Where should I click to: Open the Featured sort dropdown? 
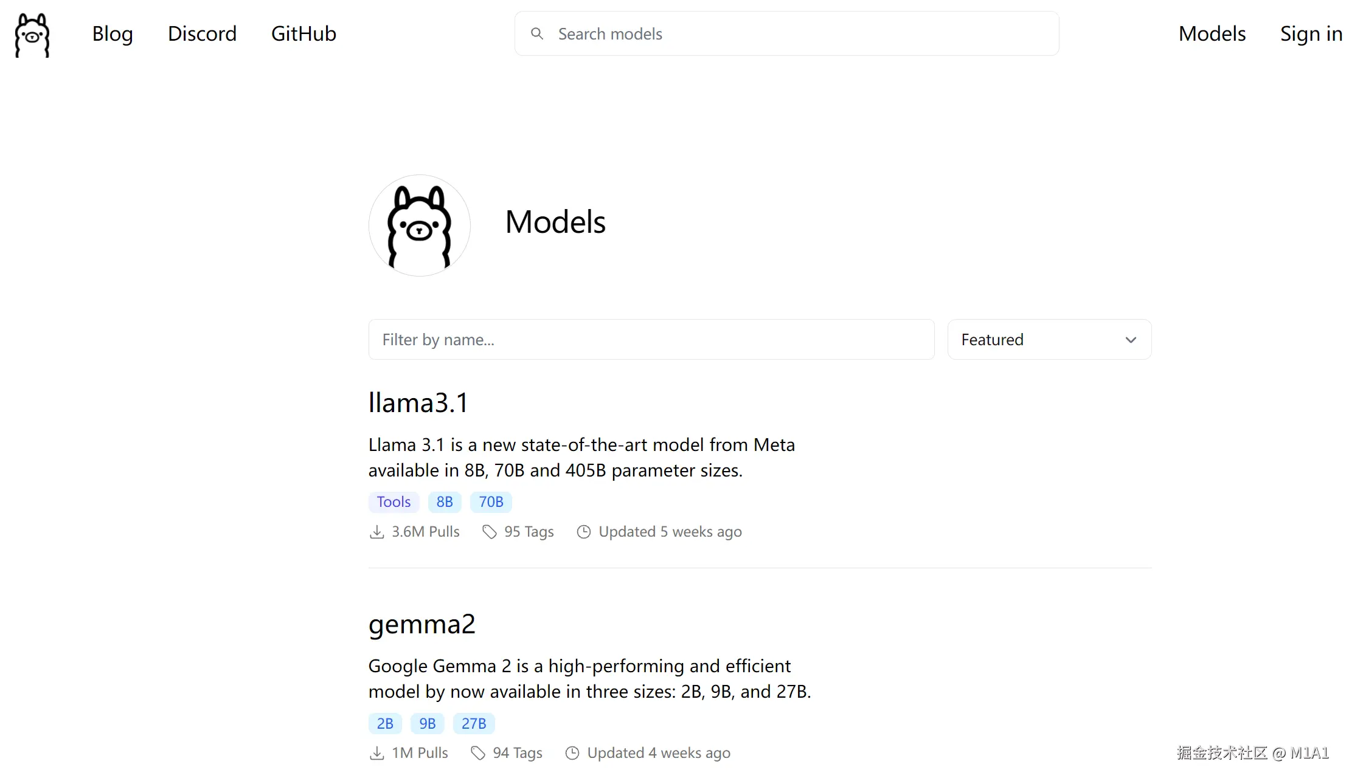coord(1049,340)
